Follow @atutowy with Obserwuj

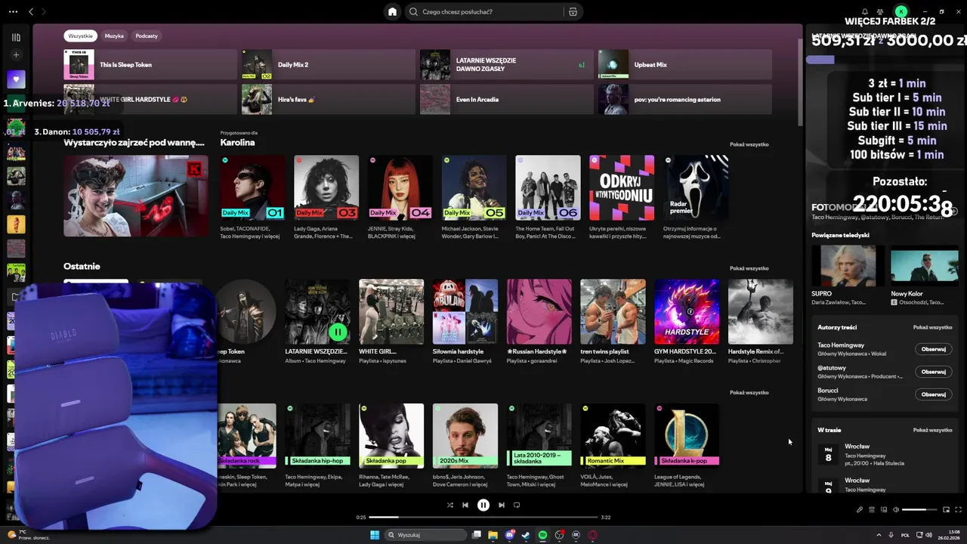click(x=934, y=372)
